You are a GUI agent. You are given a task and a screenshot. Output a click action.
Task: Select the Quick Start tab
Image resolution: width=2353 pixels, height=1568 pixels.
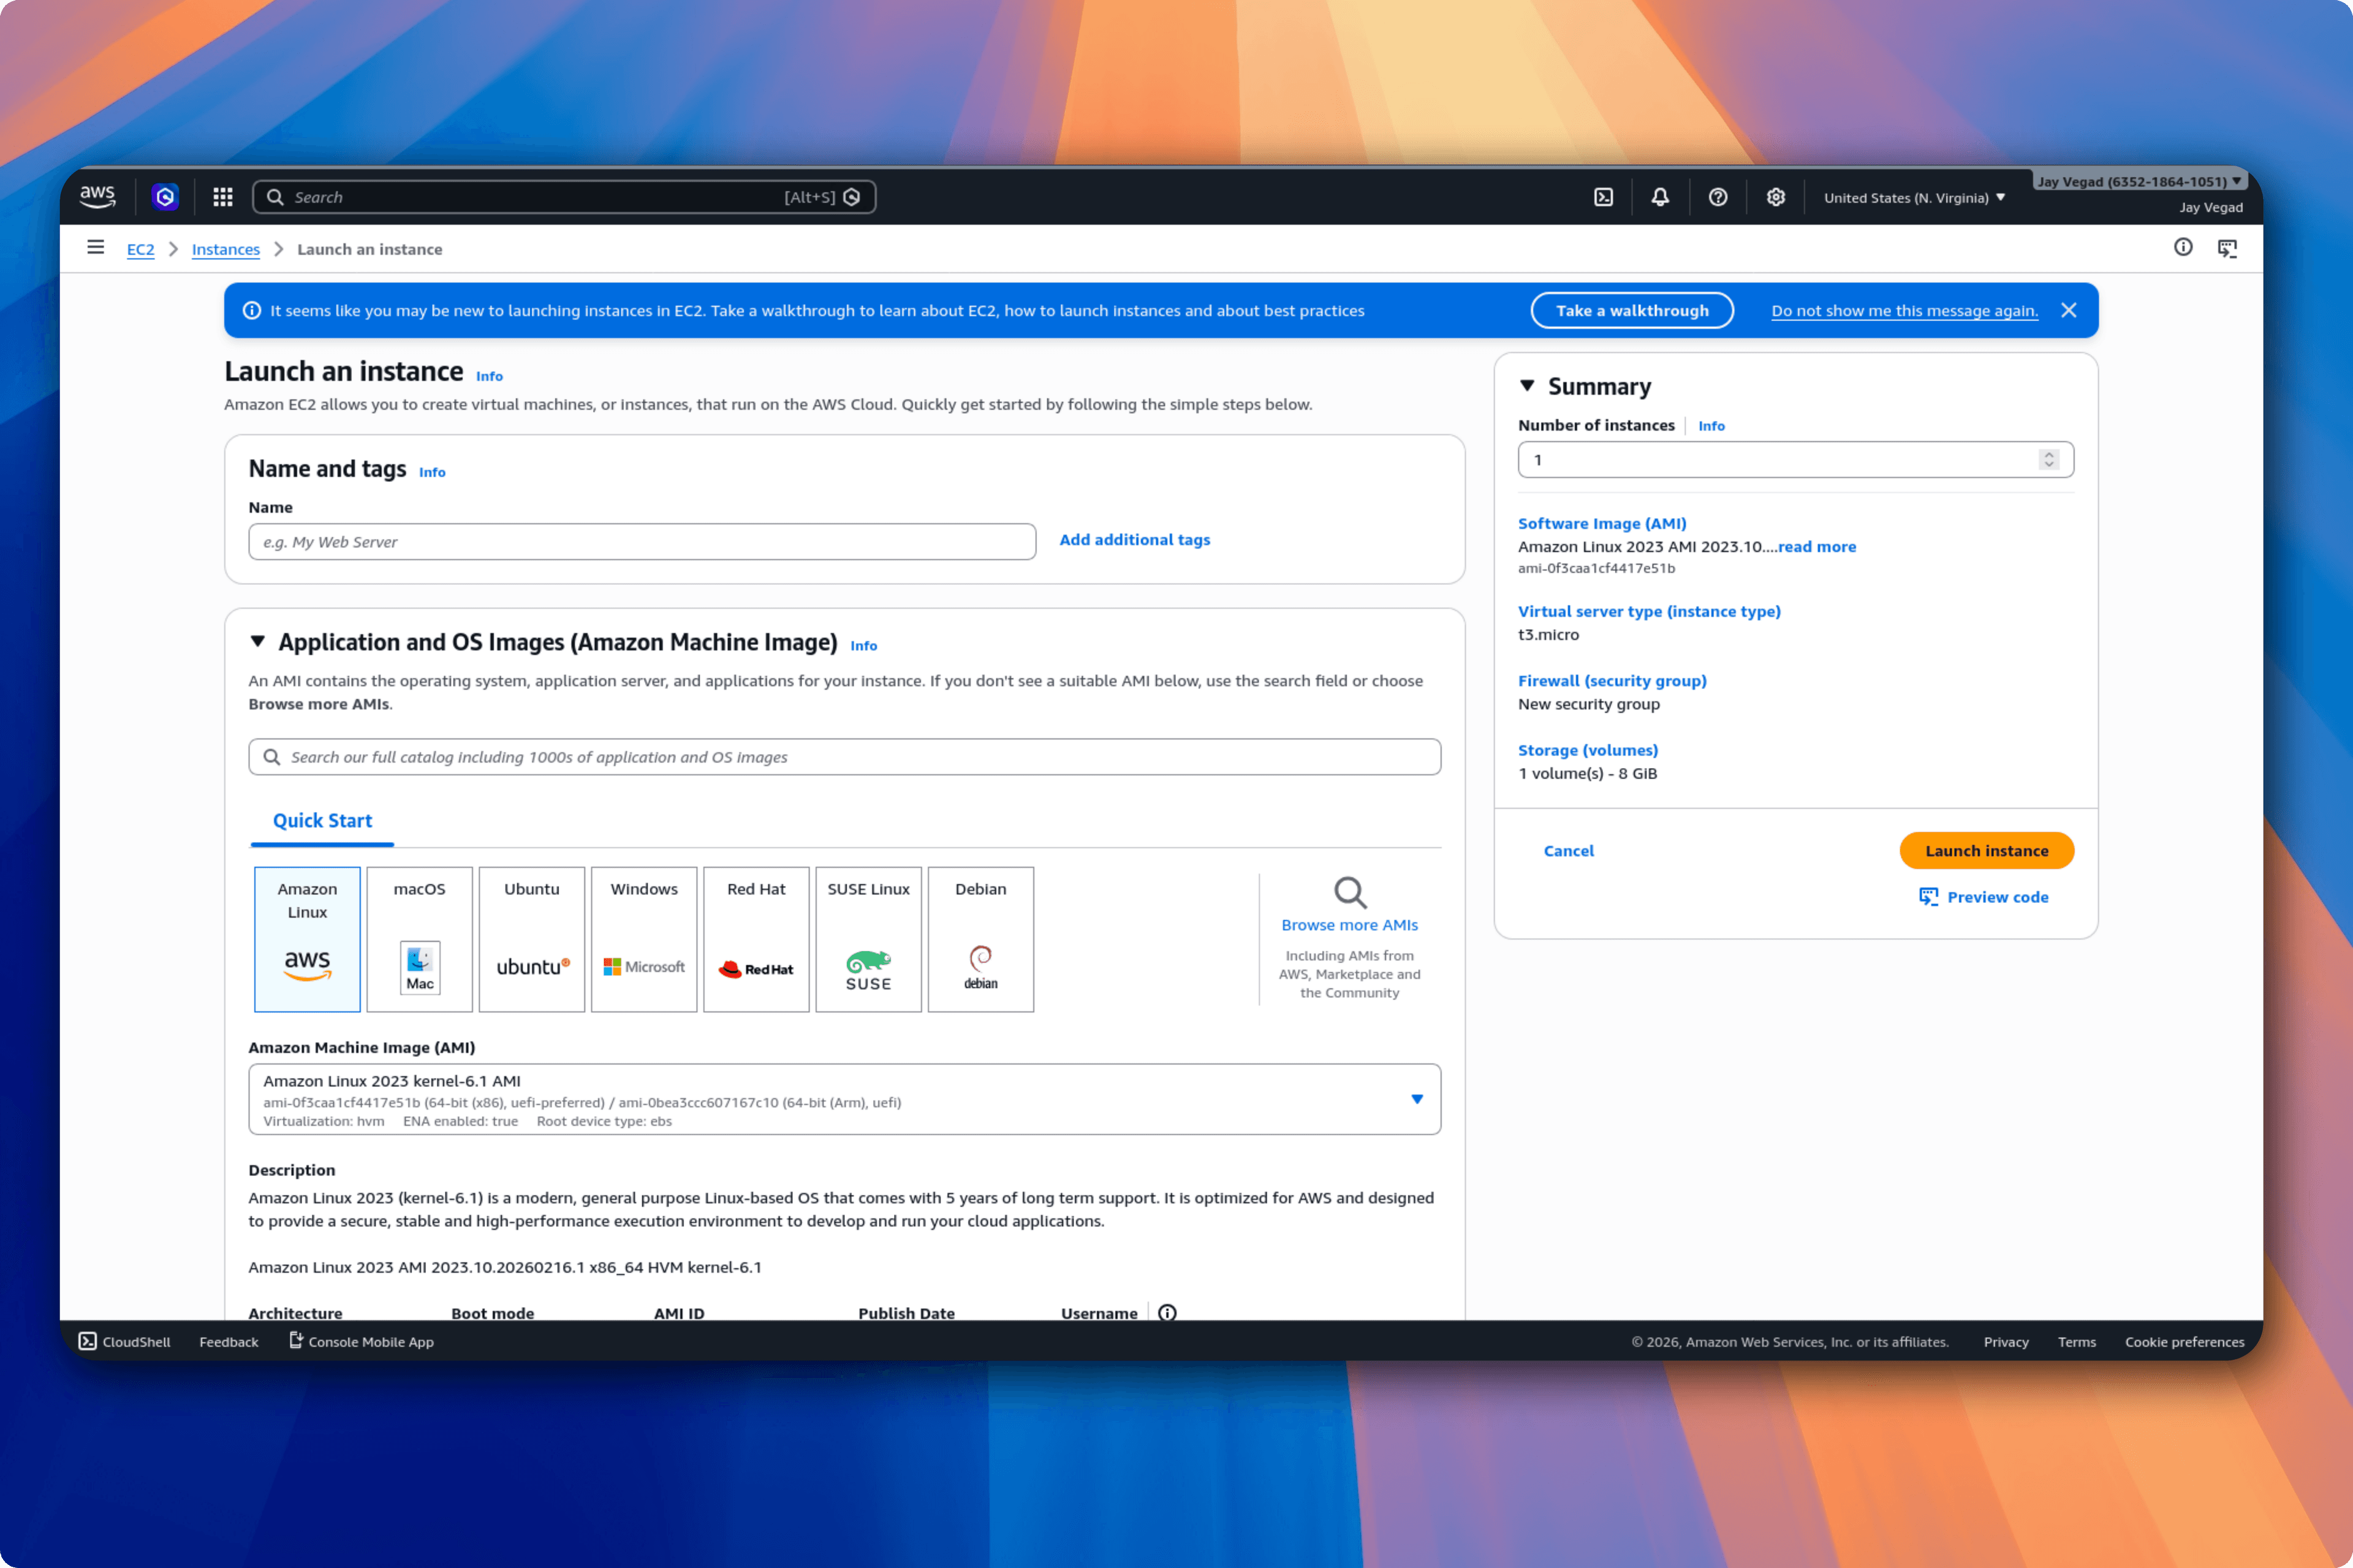[x=322, y=821]
